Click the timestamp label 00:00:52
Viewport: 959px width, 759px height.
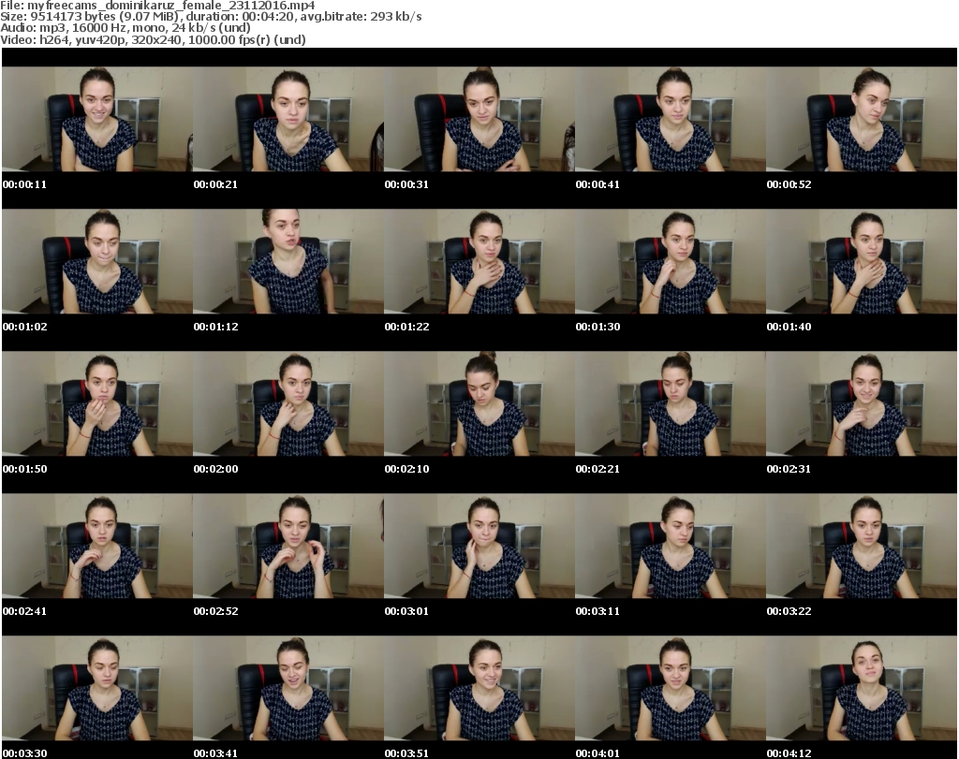point(789,184)
